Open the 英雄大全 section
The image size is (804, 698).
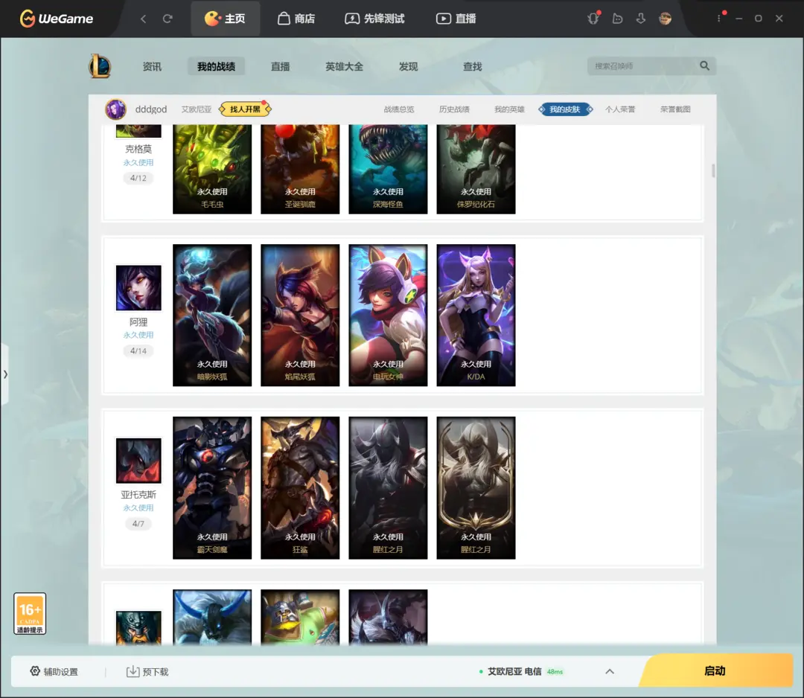tap(344, 67)
